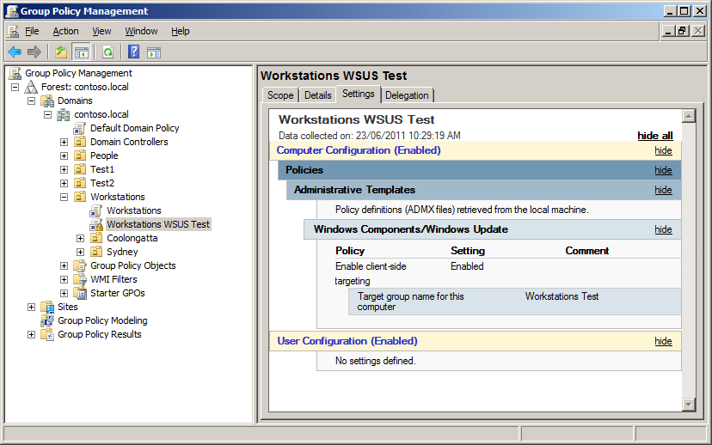
Task: Open the Action menu
Action: coord(65,31)
